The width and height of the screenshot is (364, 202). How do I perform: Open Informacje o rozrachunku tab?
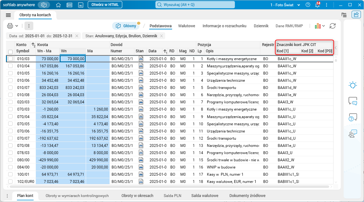pyautogui.click(x=224, y=26)
